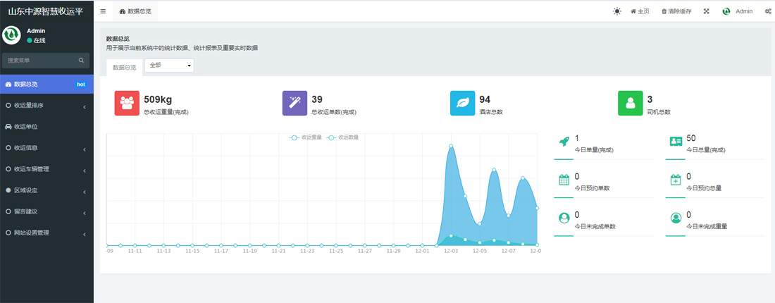This screenshot has width=775, height=303.
Task: Expand the 收运车辆管理 sidebar menu
Action: tap(46, 169)
